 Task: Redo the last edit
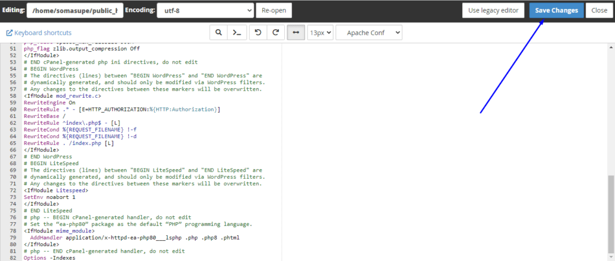[x=276, y=33]
